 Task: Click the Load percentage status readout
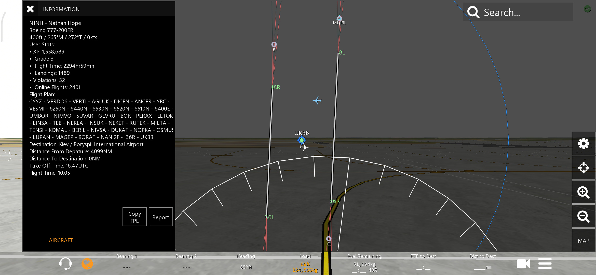point(305,264)
